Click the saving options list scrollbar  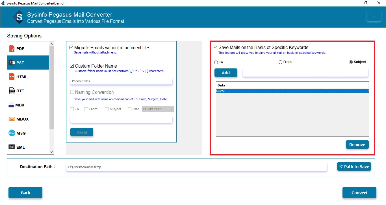tap(51, 87)
